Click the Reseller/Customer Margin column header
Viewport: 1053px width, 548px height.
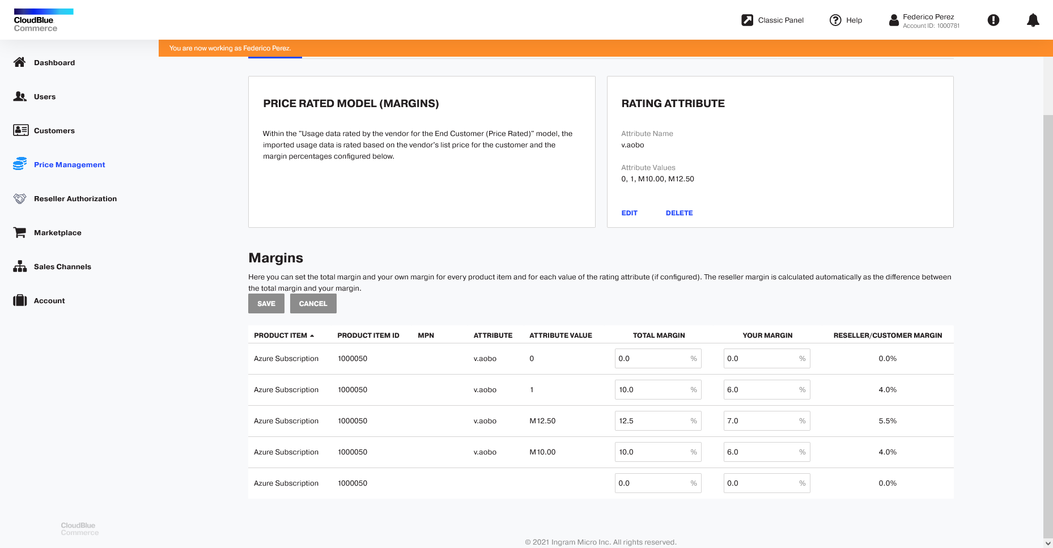[x=888, y=335]
